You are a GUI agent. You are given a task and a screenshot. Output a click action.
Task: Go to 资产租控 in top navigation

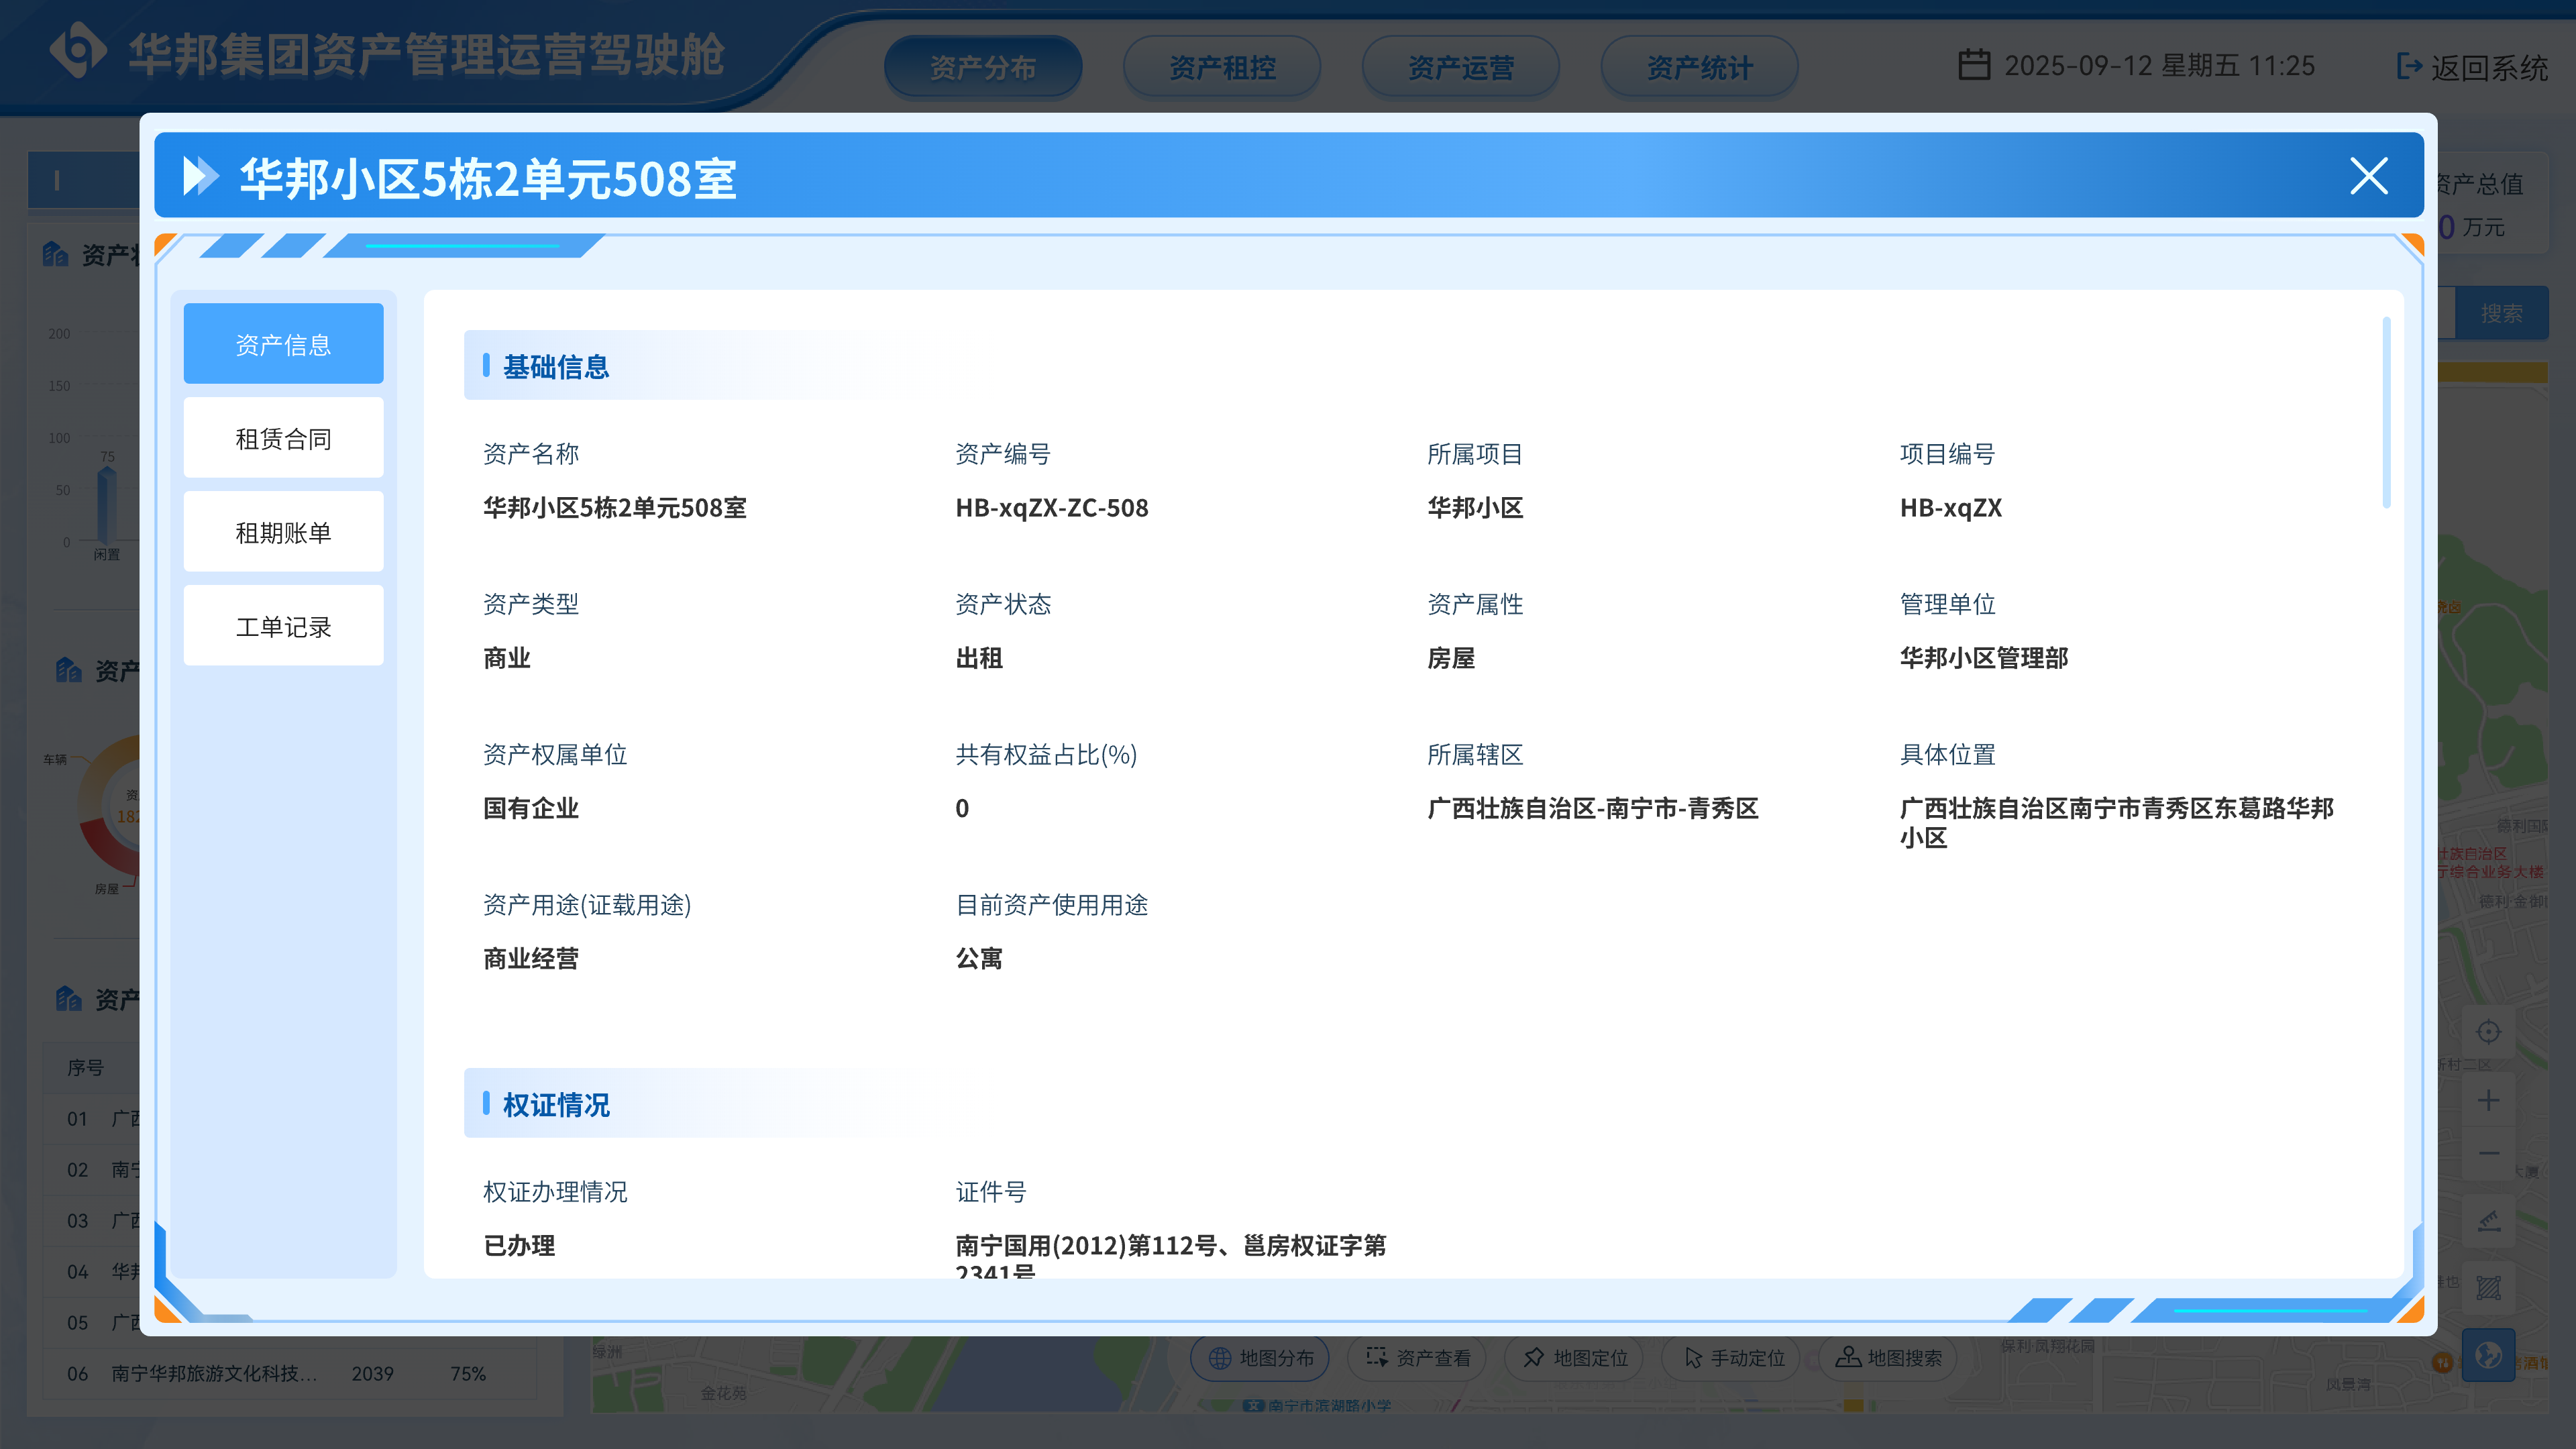click(1221, 67)
